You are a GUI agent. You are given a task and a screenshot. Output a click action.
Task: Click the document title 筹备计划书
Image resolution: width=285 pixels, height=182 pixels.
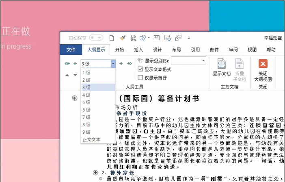178,98
